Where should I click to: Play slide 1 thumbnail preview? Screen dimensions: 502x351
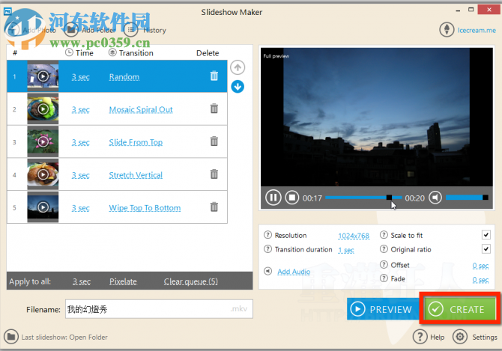click(x=43, y=76)
